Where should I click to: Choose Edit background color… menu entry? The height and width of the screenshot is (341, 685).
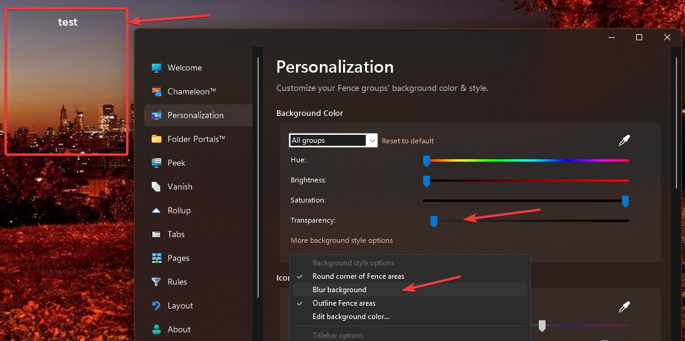click(350, 317)
